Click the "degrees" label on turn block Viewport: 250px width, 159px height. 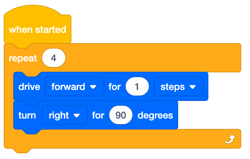point(155,115)
